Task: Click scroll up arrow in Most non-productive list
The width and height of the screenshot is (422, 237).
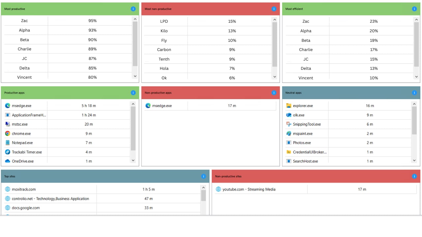Action: (x=275, y=20)
